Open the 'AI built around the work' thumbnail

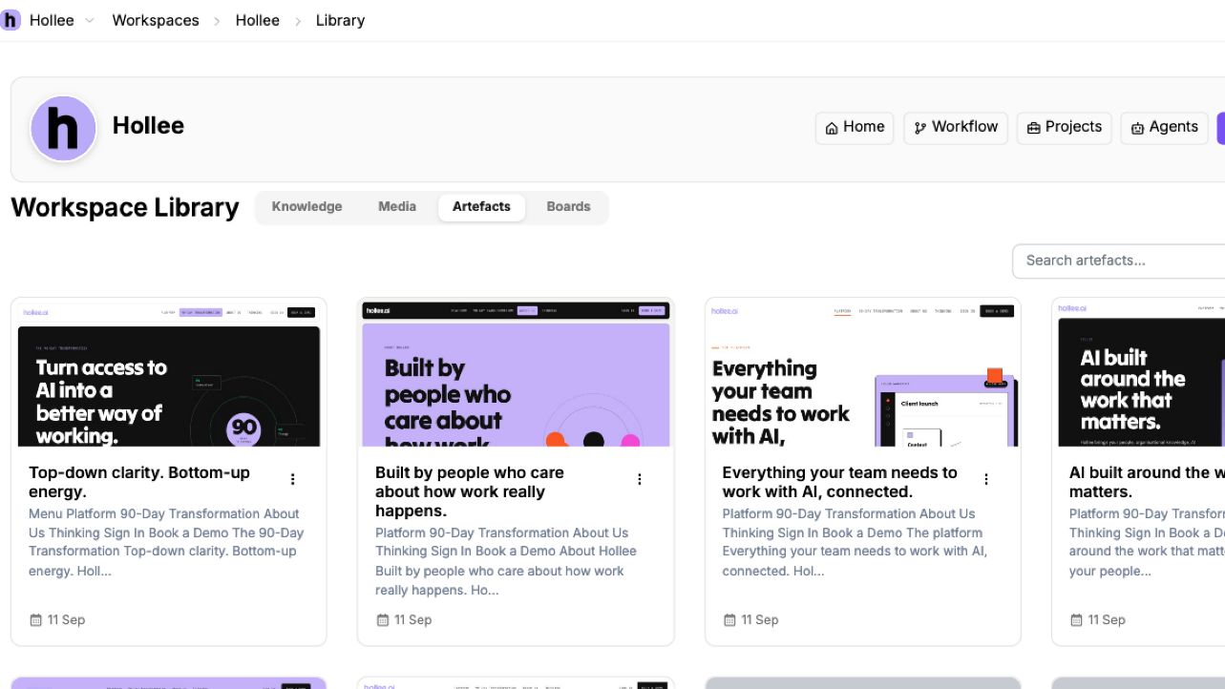click(x=1140, y=374)
